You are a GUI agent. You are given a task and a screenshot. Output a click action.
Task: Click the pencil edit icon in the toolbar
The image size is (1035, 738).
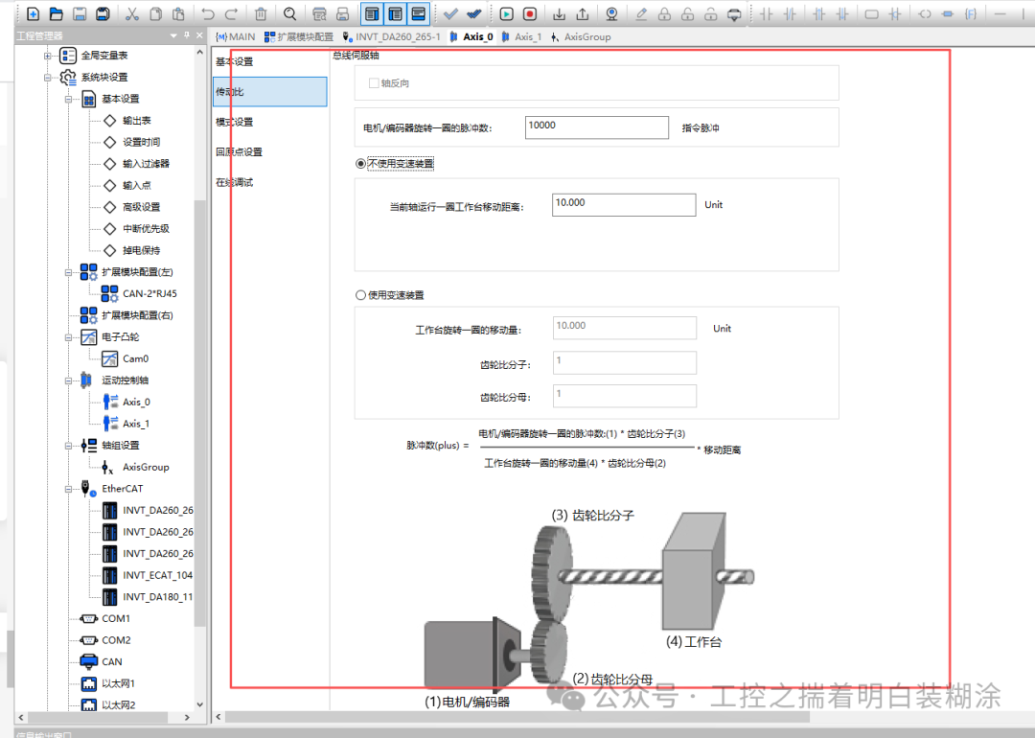(x=641, y=13)
